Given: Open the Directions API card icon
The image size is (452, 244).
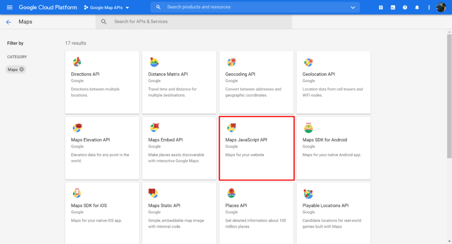Looking at the screenshot, I should (77, 62).
